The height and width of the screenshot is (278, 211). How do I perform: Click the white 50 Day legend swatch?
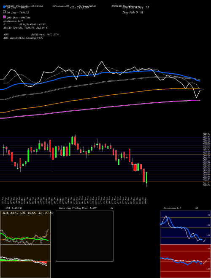click(x=4, y=12)
